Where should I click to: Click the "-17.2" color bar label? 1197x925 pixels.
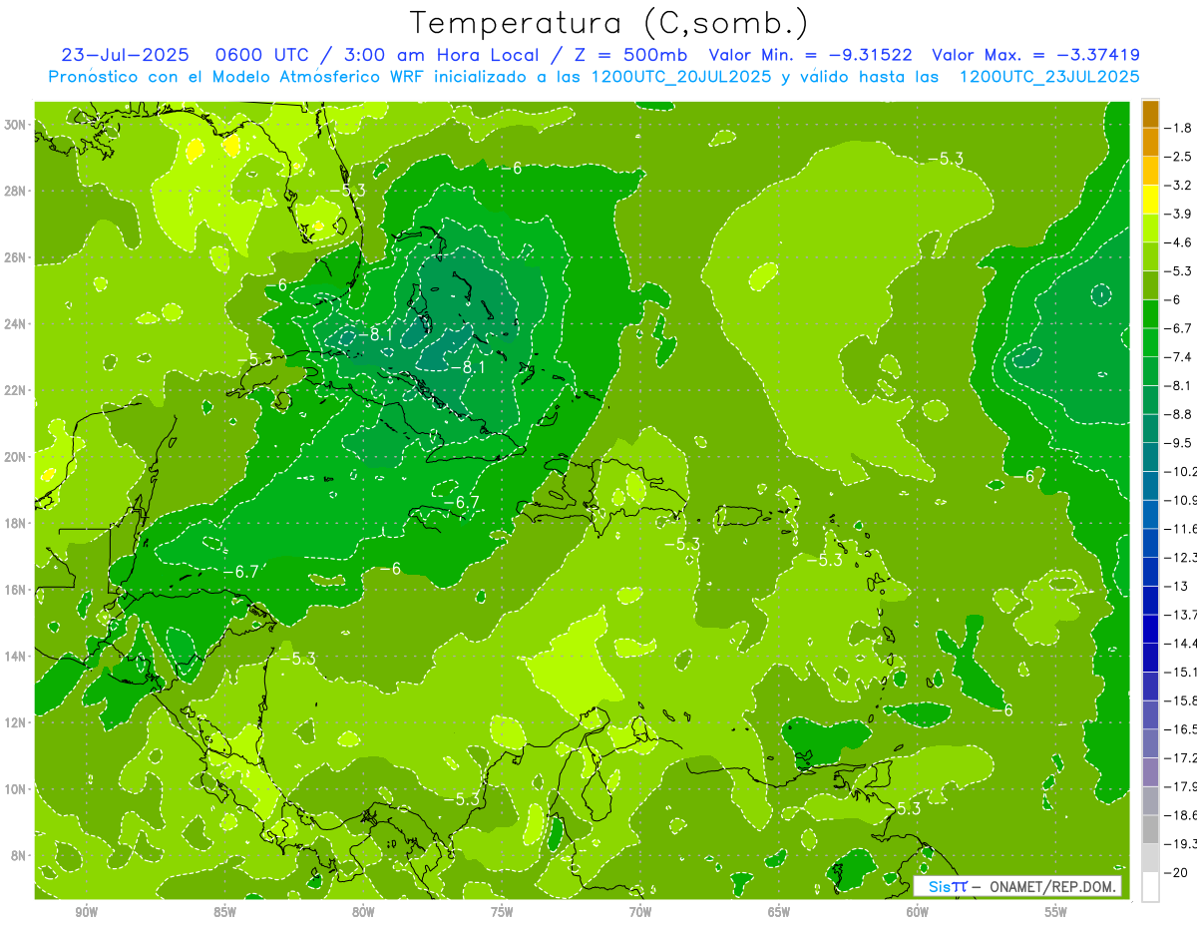click(1181, 757)
